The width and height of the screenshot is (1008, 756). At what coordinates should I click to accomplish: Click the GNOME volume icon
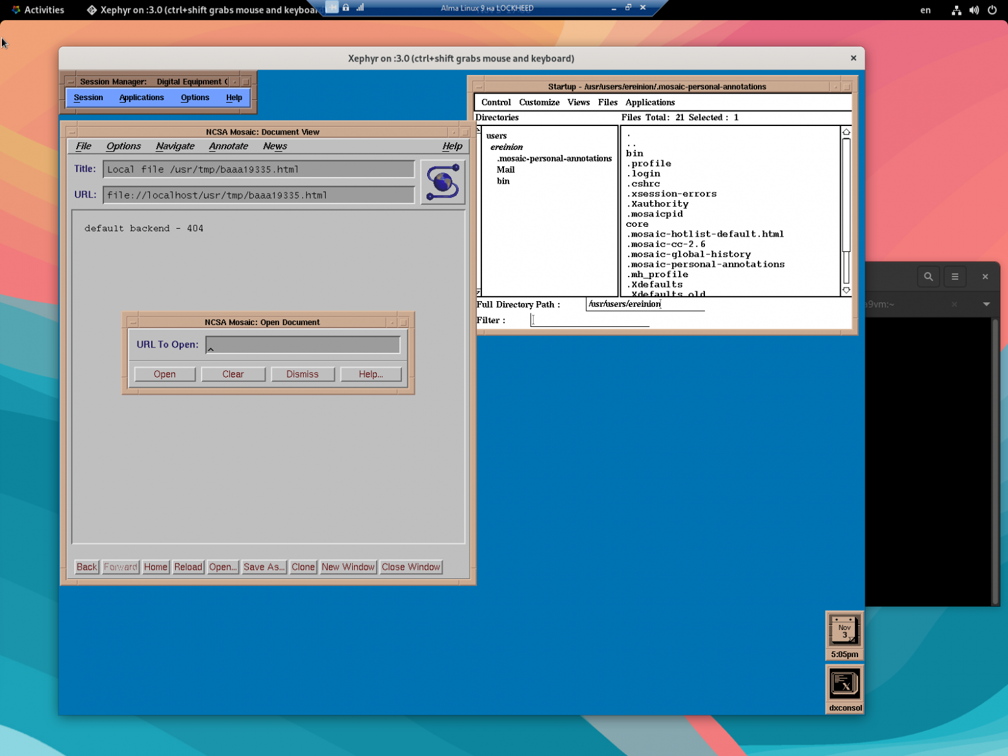click(x=974, y=10)
